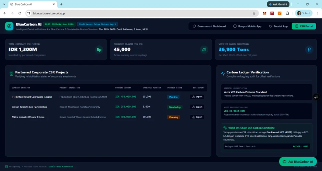This screenshot has height=171, width=322.
Task: Click PT Bintan Resort Cakrawala (Lagoi) company name
Action: (32, 97)
